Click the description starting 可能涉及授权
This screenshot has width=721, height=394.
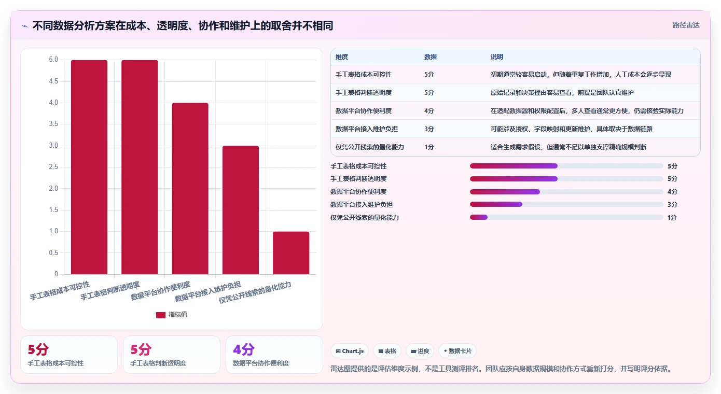pyautogui.click(x=572, y=129)
